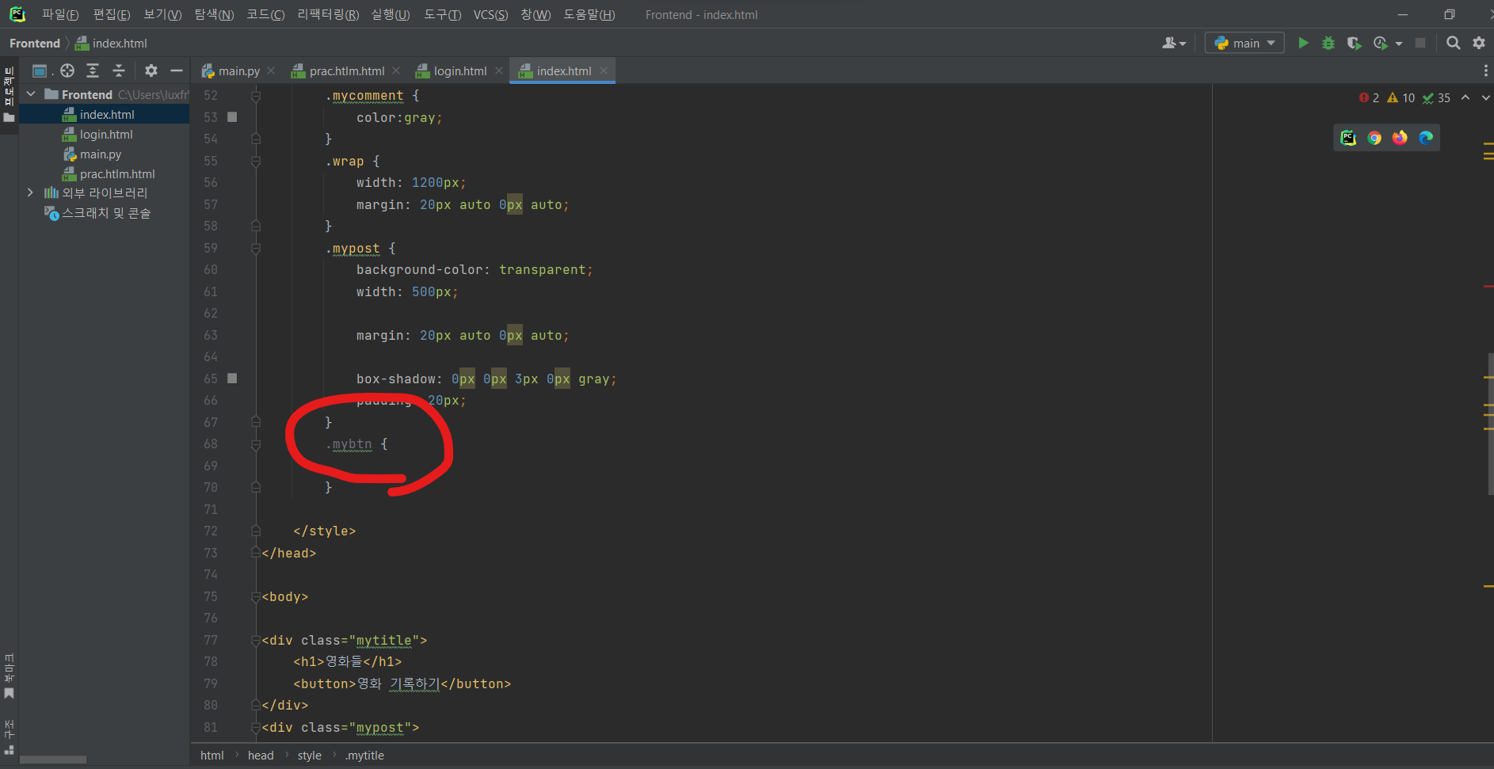Select login.html in project tree
Screen dimensions: 1494x769
(x=106, y=134)
